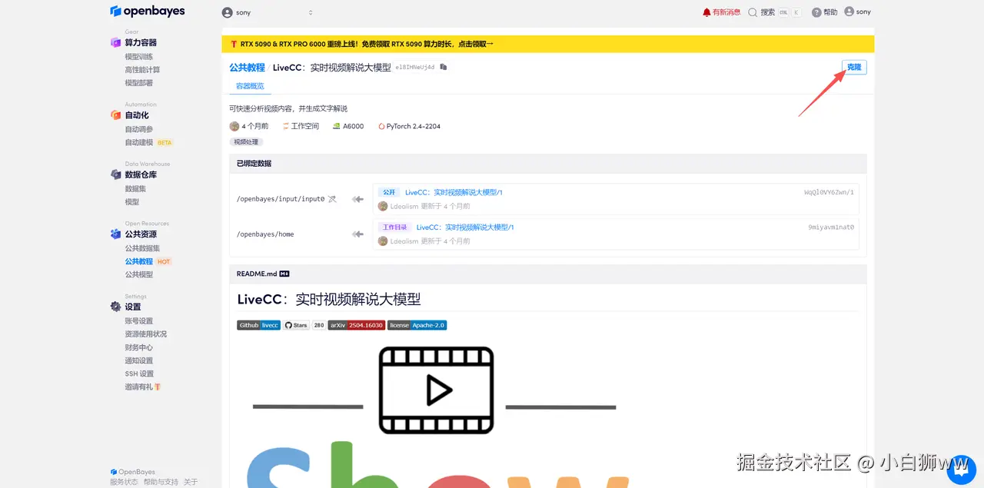984x488 pixels.
Task: Click the 设置 gear icon in sidebar
Action: pos(115,306)
